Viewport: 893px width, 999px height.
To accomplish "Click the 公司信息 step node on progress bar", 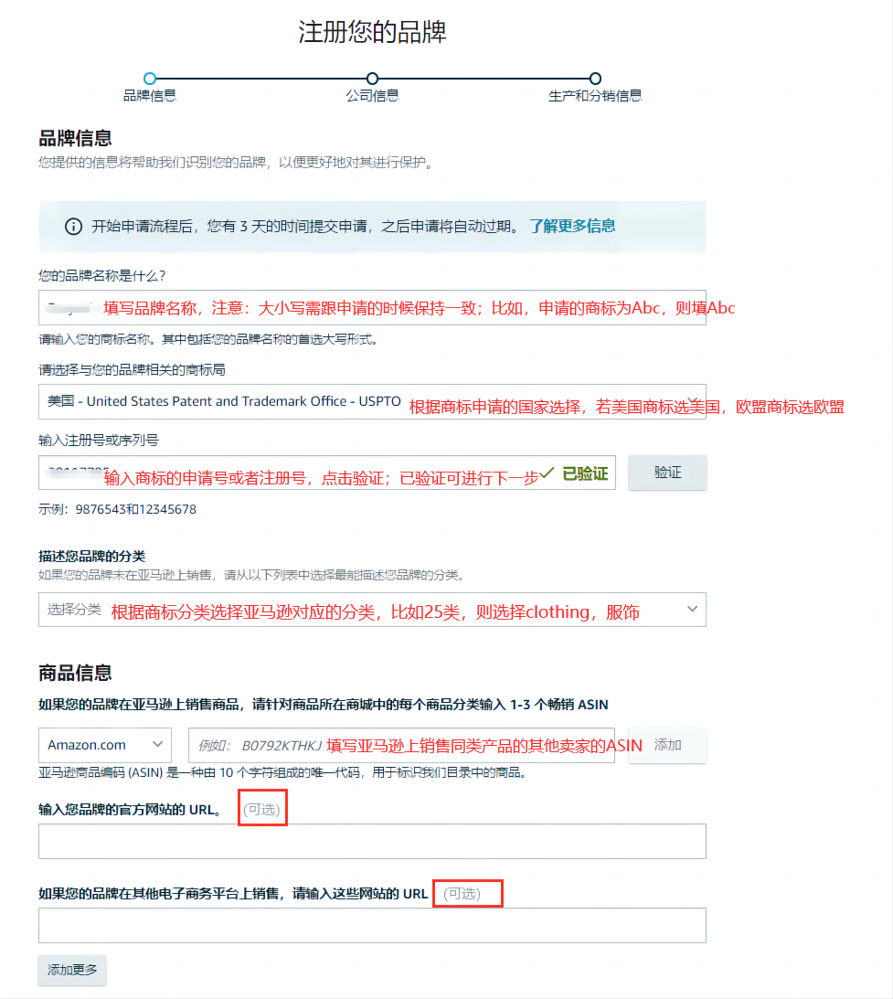I will pyautogui.click(x=371, y=80).
